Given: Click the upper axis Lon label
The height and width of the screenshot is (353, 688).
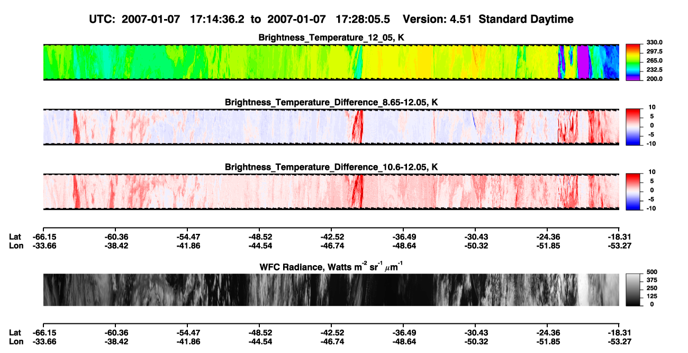Looking at the screenshot, I should coord(16,246).
